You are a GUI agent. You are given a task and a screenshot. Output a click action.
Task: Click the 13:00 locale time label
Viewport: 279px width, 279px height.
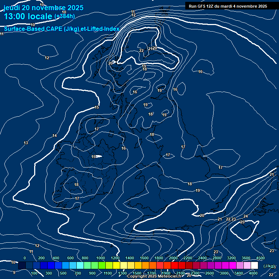pos(28,16)
